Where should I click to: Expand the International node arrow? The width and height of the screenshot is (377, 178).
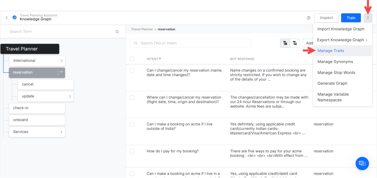[62, 61]
